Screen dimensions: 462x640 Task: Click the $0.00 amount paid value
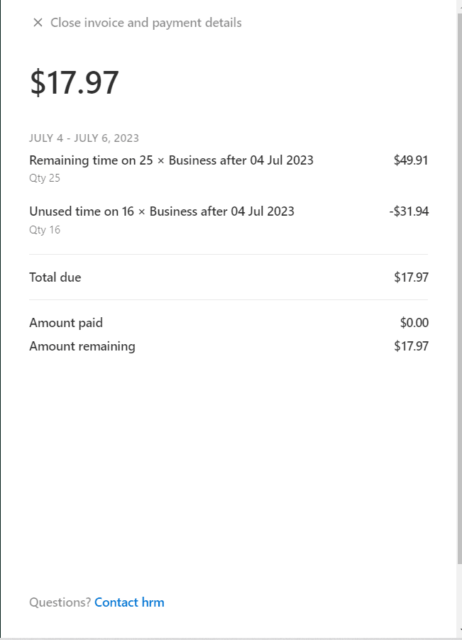[x=414, y=323]
